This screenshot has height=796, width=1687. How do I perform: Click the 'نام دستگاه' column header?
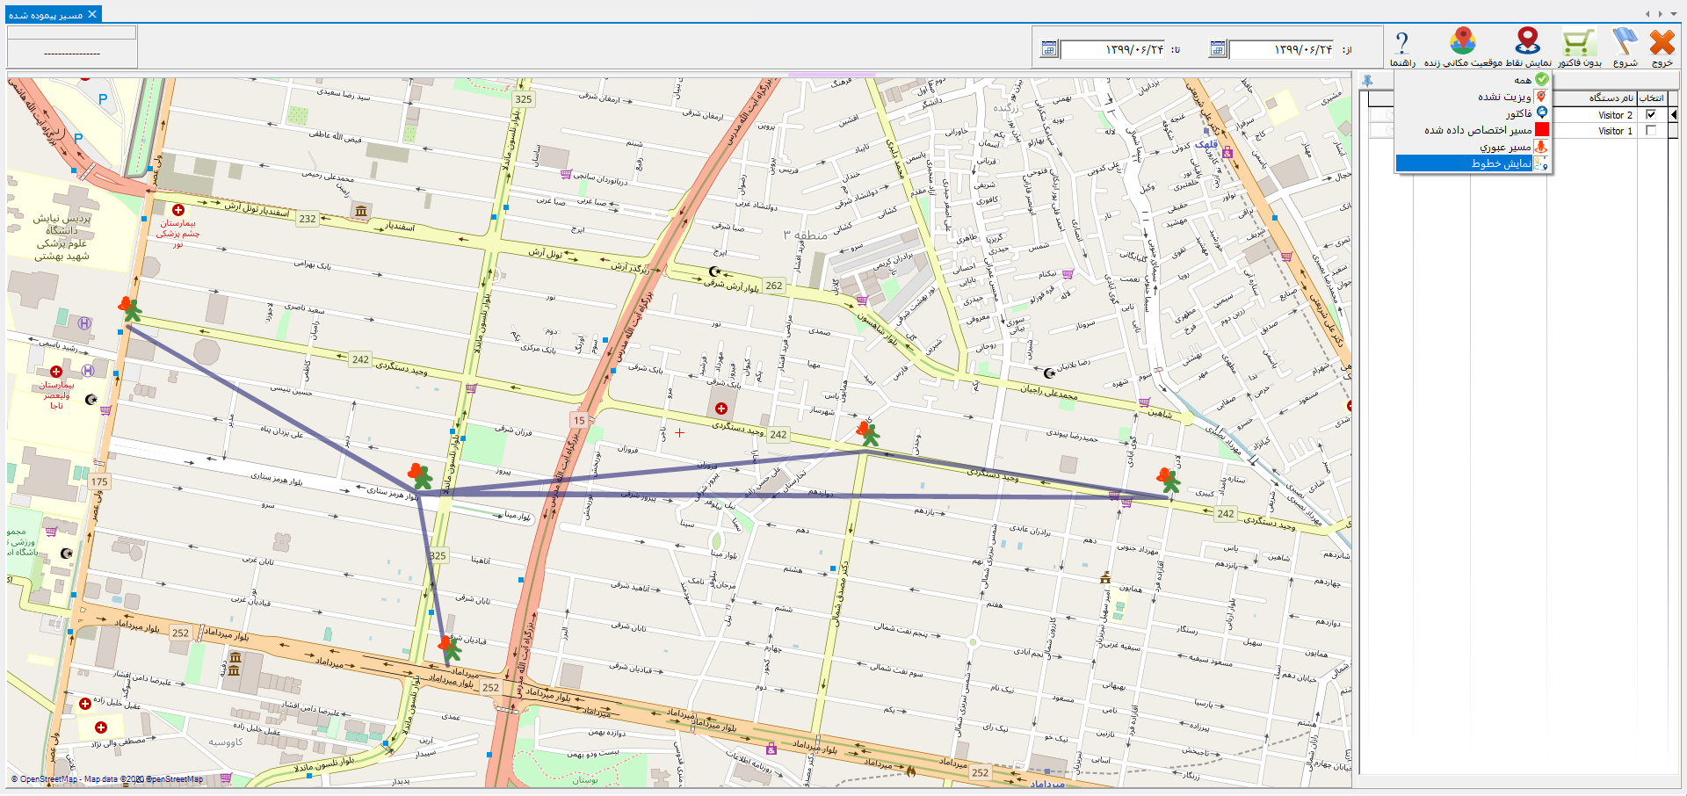(1610, 98)
